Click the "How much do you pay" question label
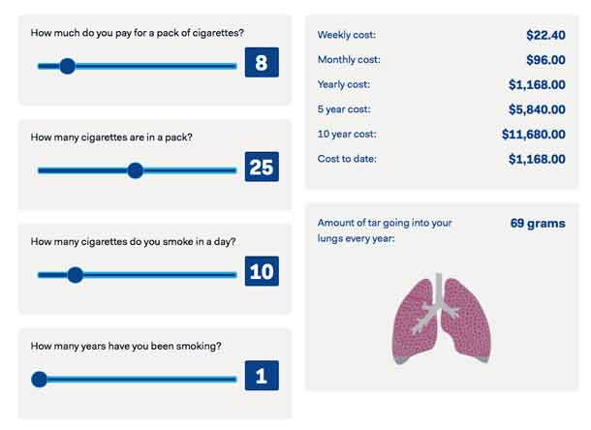 coord(137,33)
